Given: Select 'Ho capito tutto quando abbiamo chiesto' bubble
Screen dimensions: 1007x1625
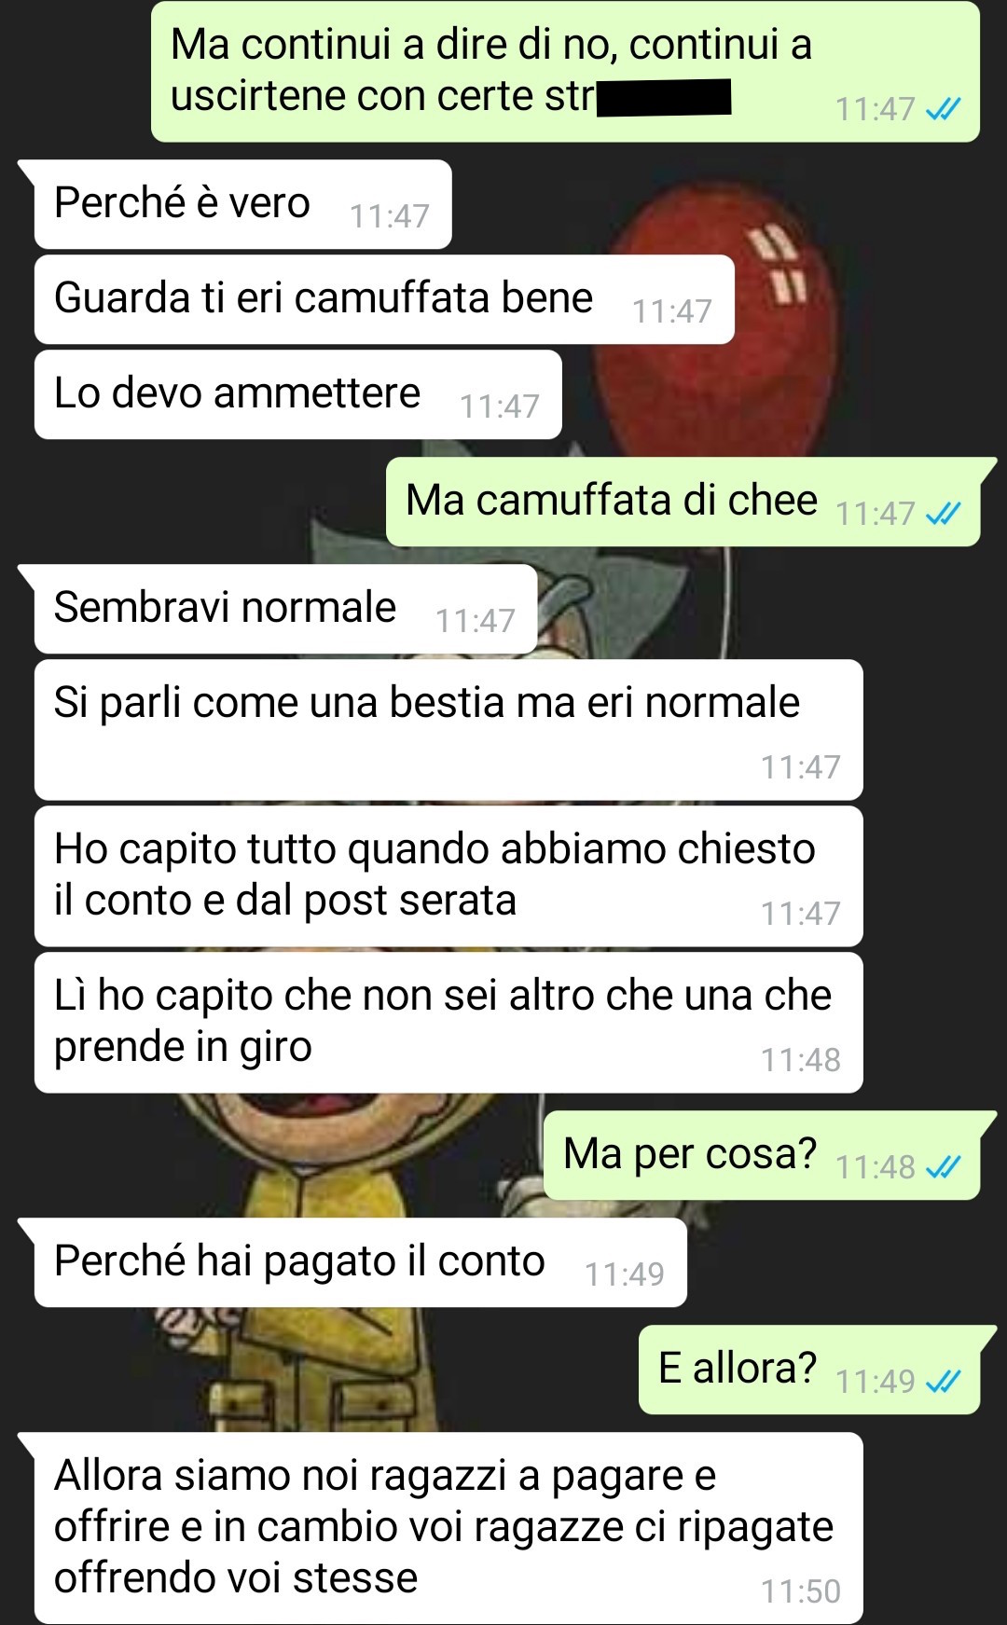Looking at the screenshot, I should tap(448, 876).
